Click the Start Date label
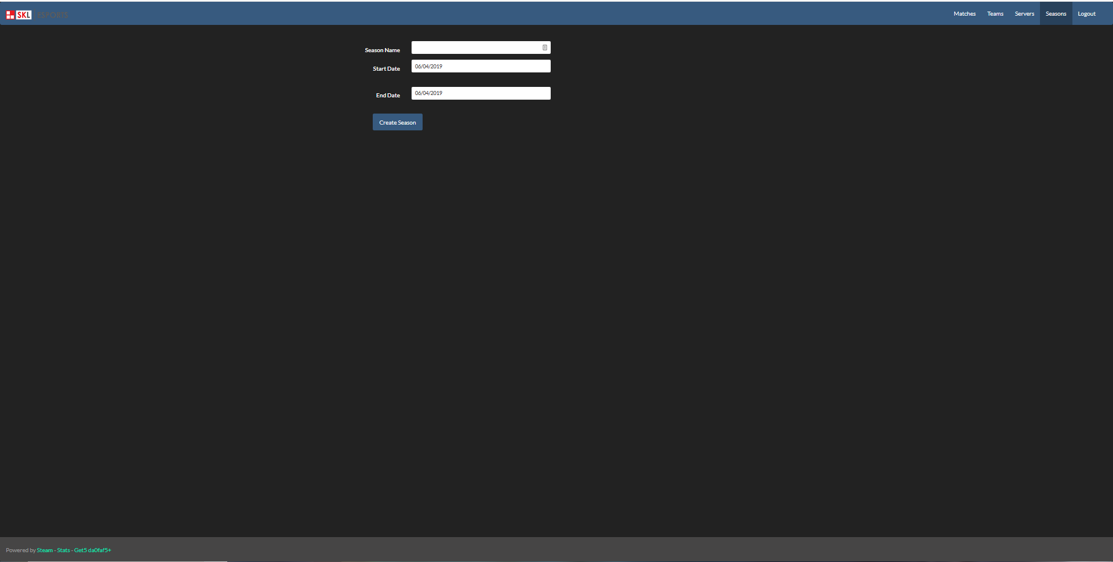This screenshot has height=562, width=1113. point(386,69)
